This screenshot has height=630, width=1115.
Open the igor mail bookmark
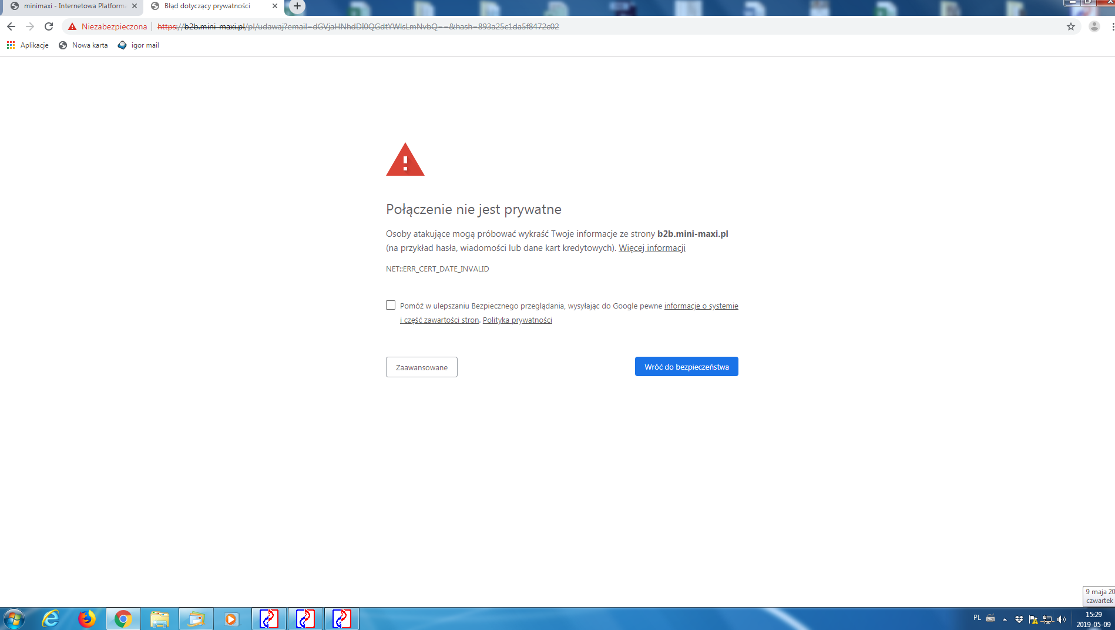click(139, 45)
